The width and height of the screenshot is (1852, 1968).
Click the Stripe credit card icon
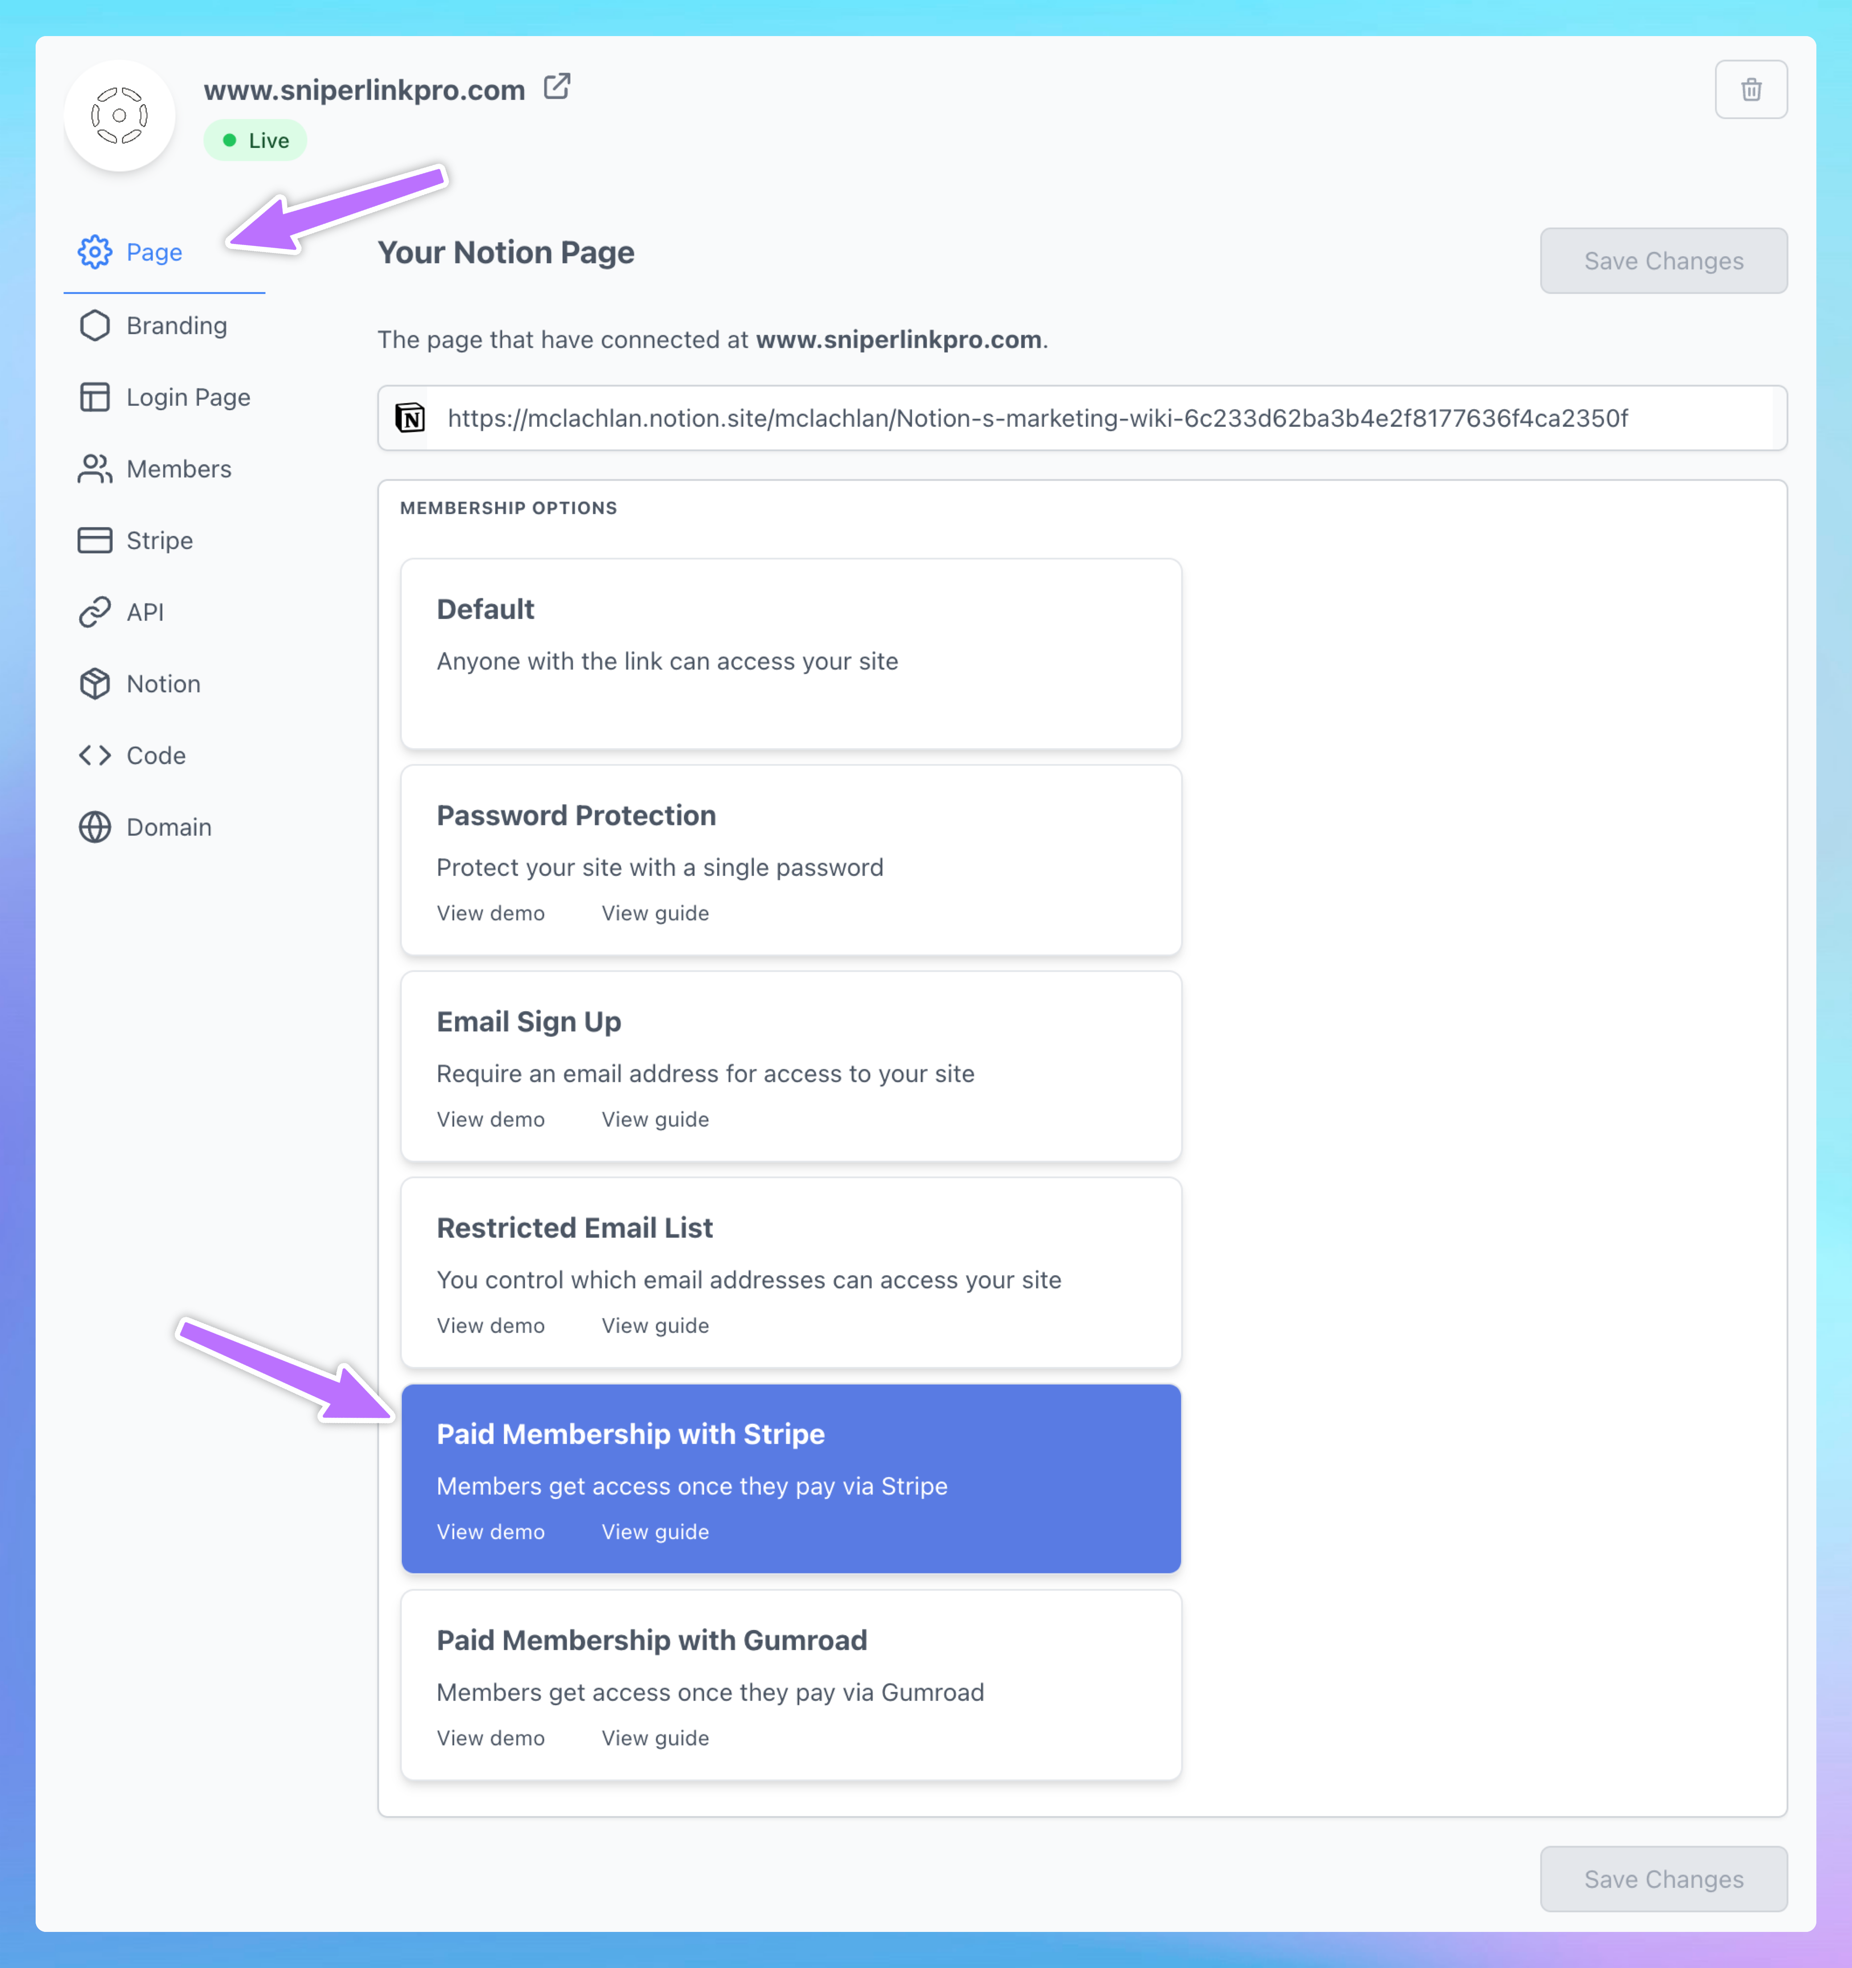95,540
